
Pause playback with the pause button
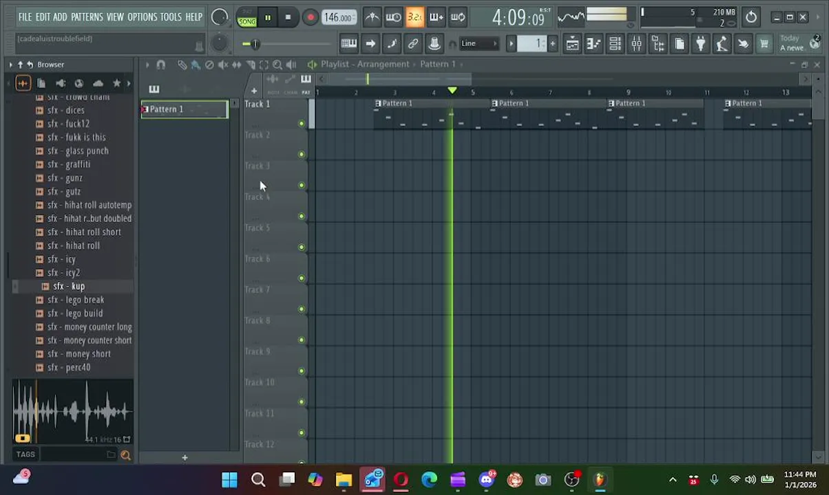268,18
